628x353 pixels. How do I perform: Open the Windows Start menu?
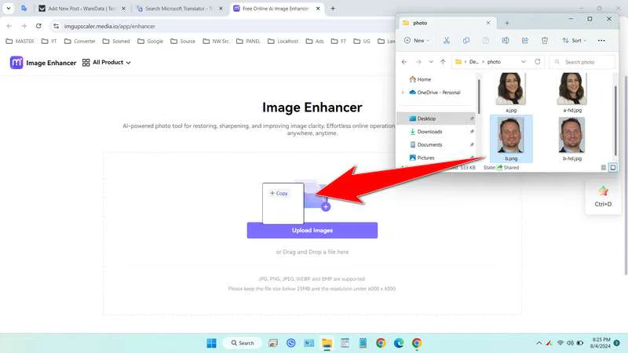point(211,343)
